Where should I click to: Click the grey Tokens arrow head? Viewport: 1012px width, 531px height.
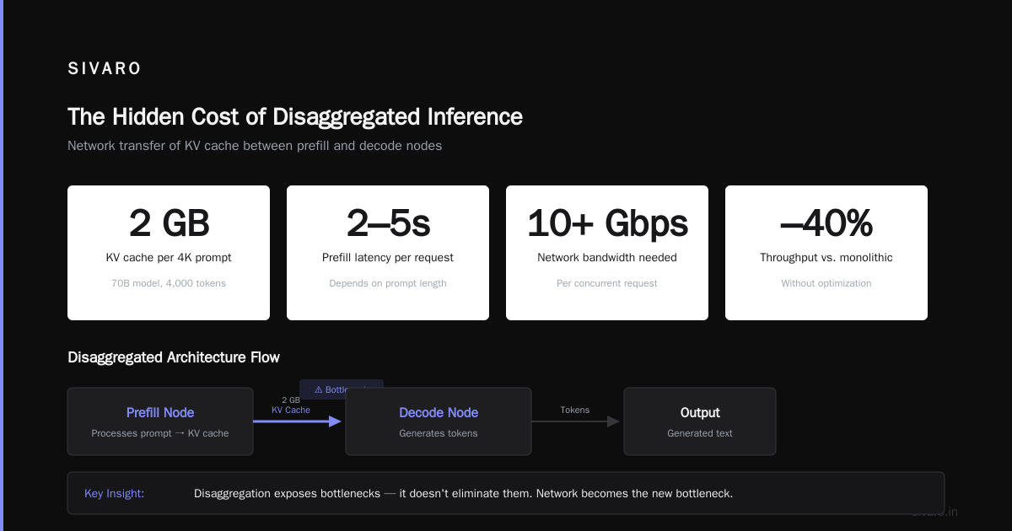point(613,421)
